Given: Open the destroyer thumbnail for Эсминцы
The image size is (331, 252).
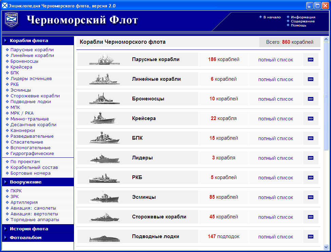Looking at the screenshot, I should click(x=105, y=197).
